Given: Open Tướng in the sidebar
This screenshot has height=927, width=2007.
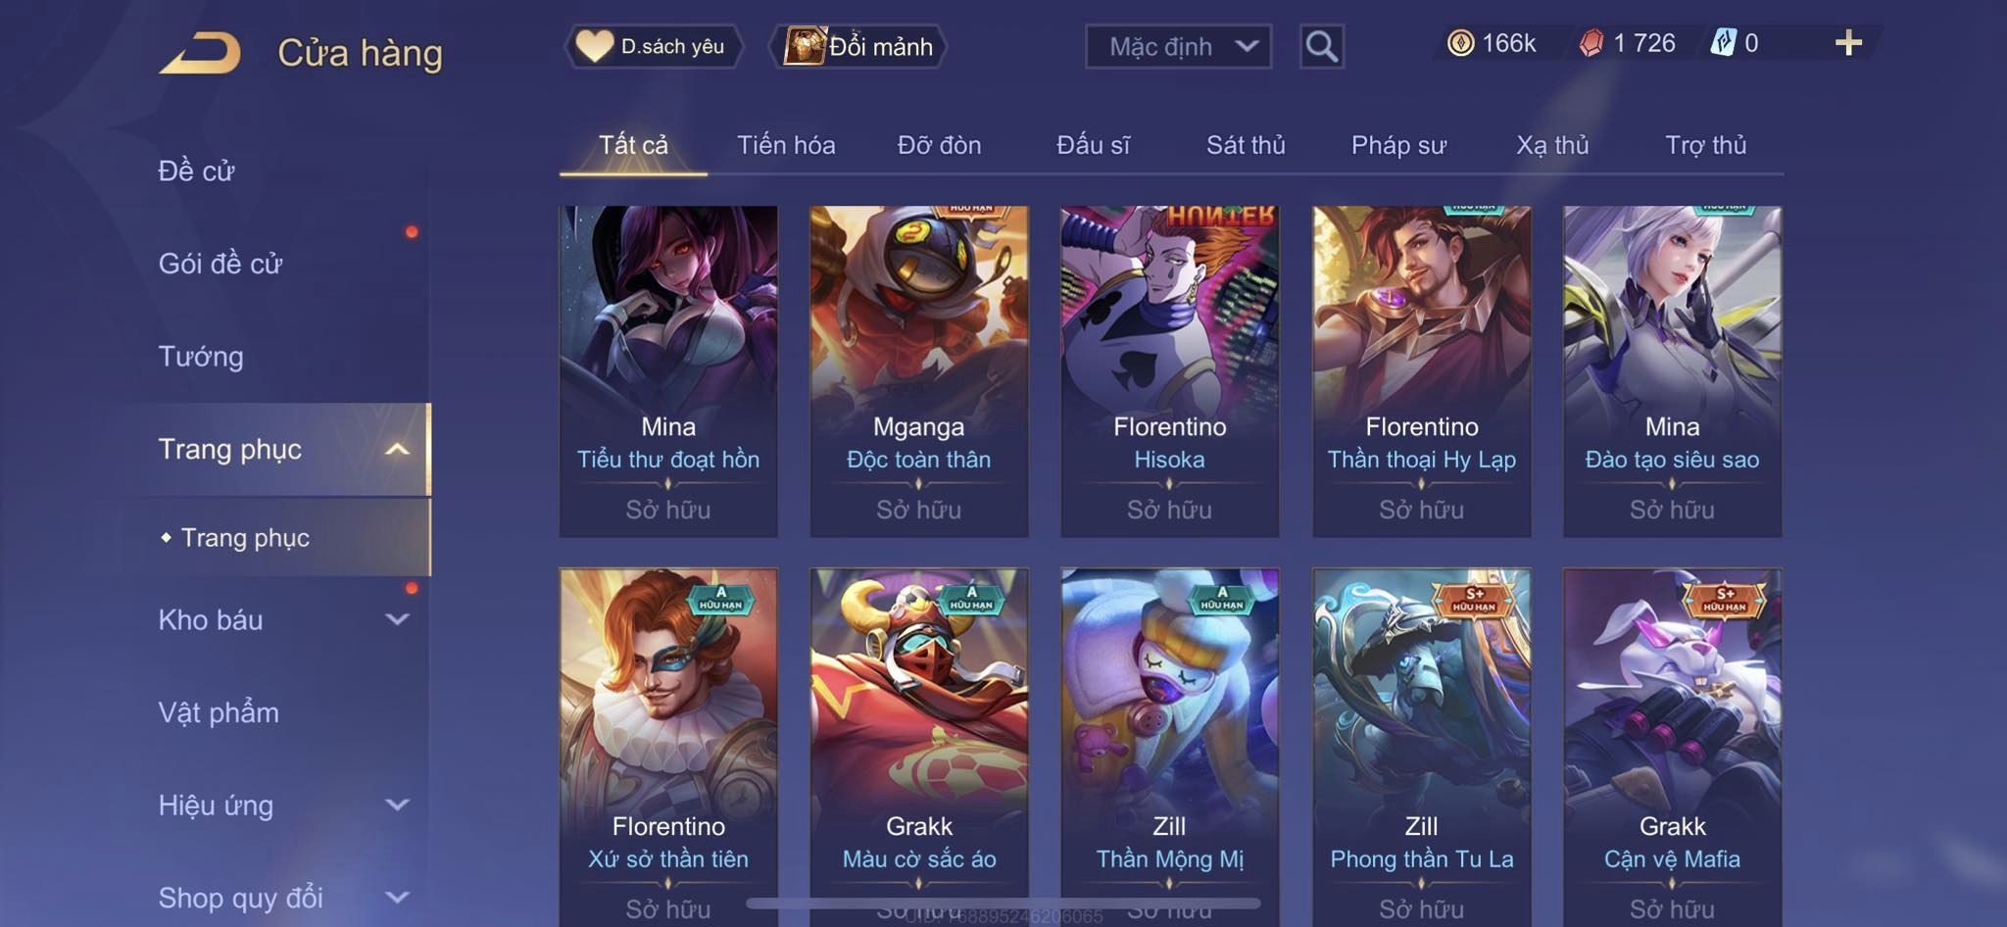Looking at the screenshot, I should tap(201, 356).
